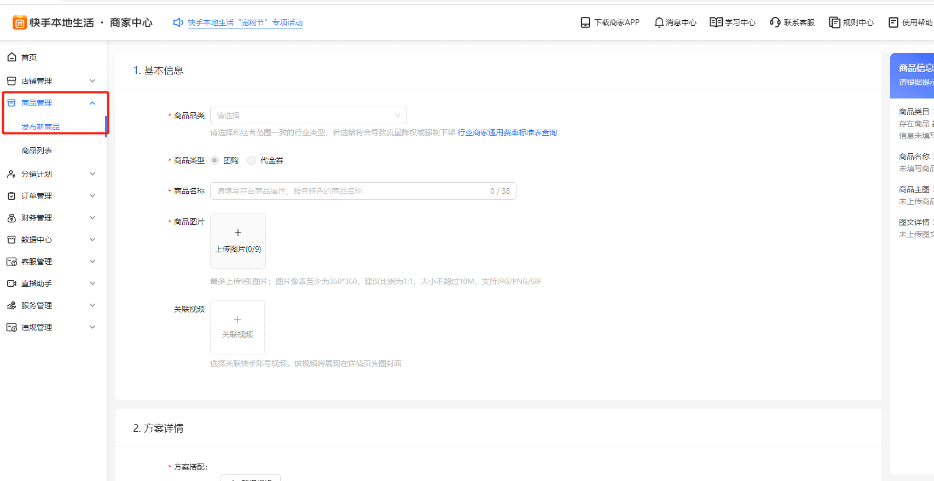934x481 pixels.
Task: Collapse the 商品管理 sidebar section
Action: coord(92,103)
